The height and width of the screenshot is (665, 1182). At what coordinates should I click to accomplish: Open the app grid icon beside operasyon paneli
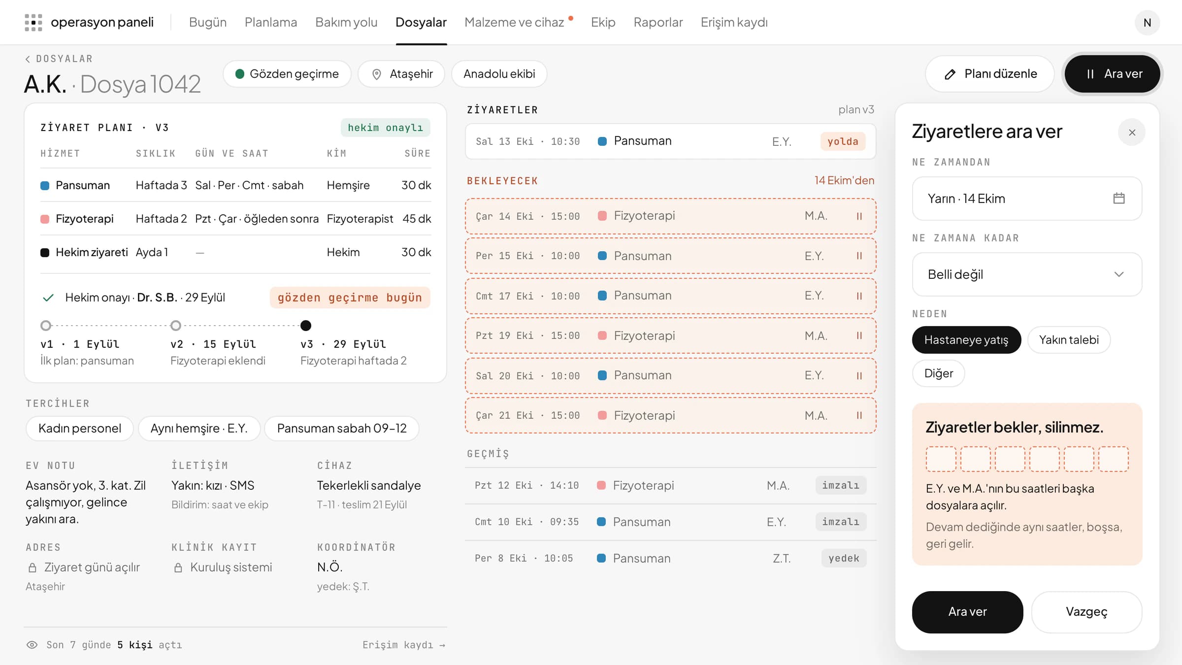coord(33,22)
